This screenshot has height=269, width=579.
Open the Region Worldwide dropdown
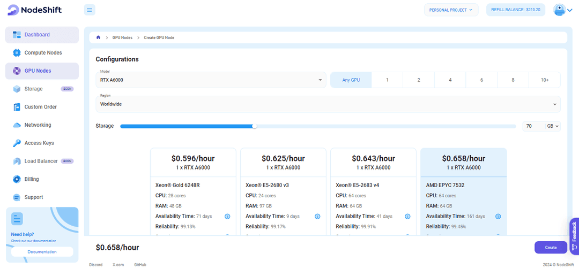click(328, 104)
